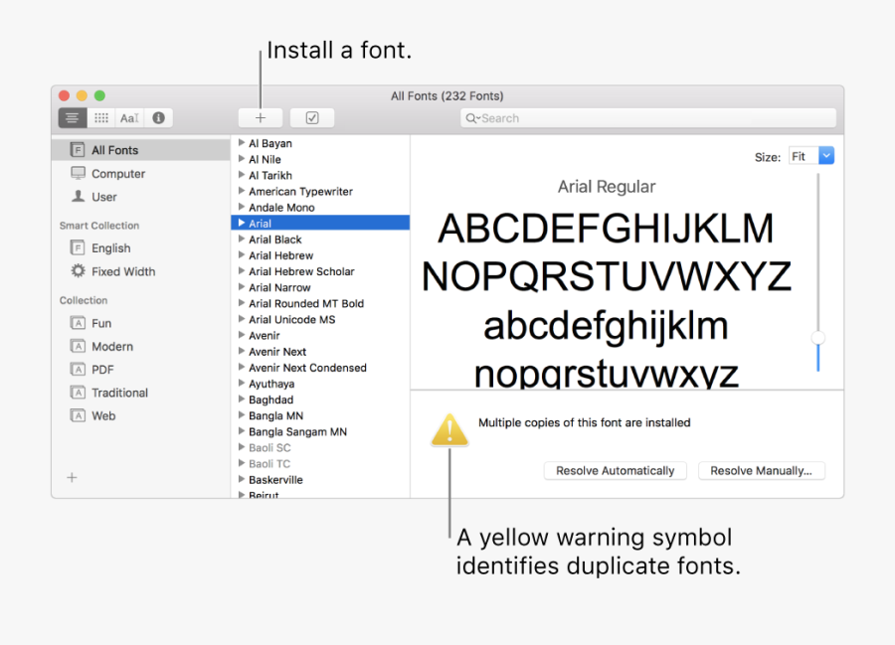Expand the Arial font family

point(242,223)
